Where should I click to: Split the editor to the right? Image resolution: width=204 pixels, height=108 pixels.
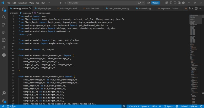tap(196, 8)
